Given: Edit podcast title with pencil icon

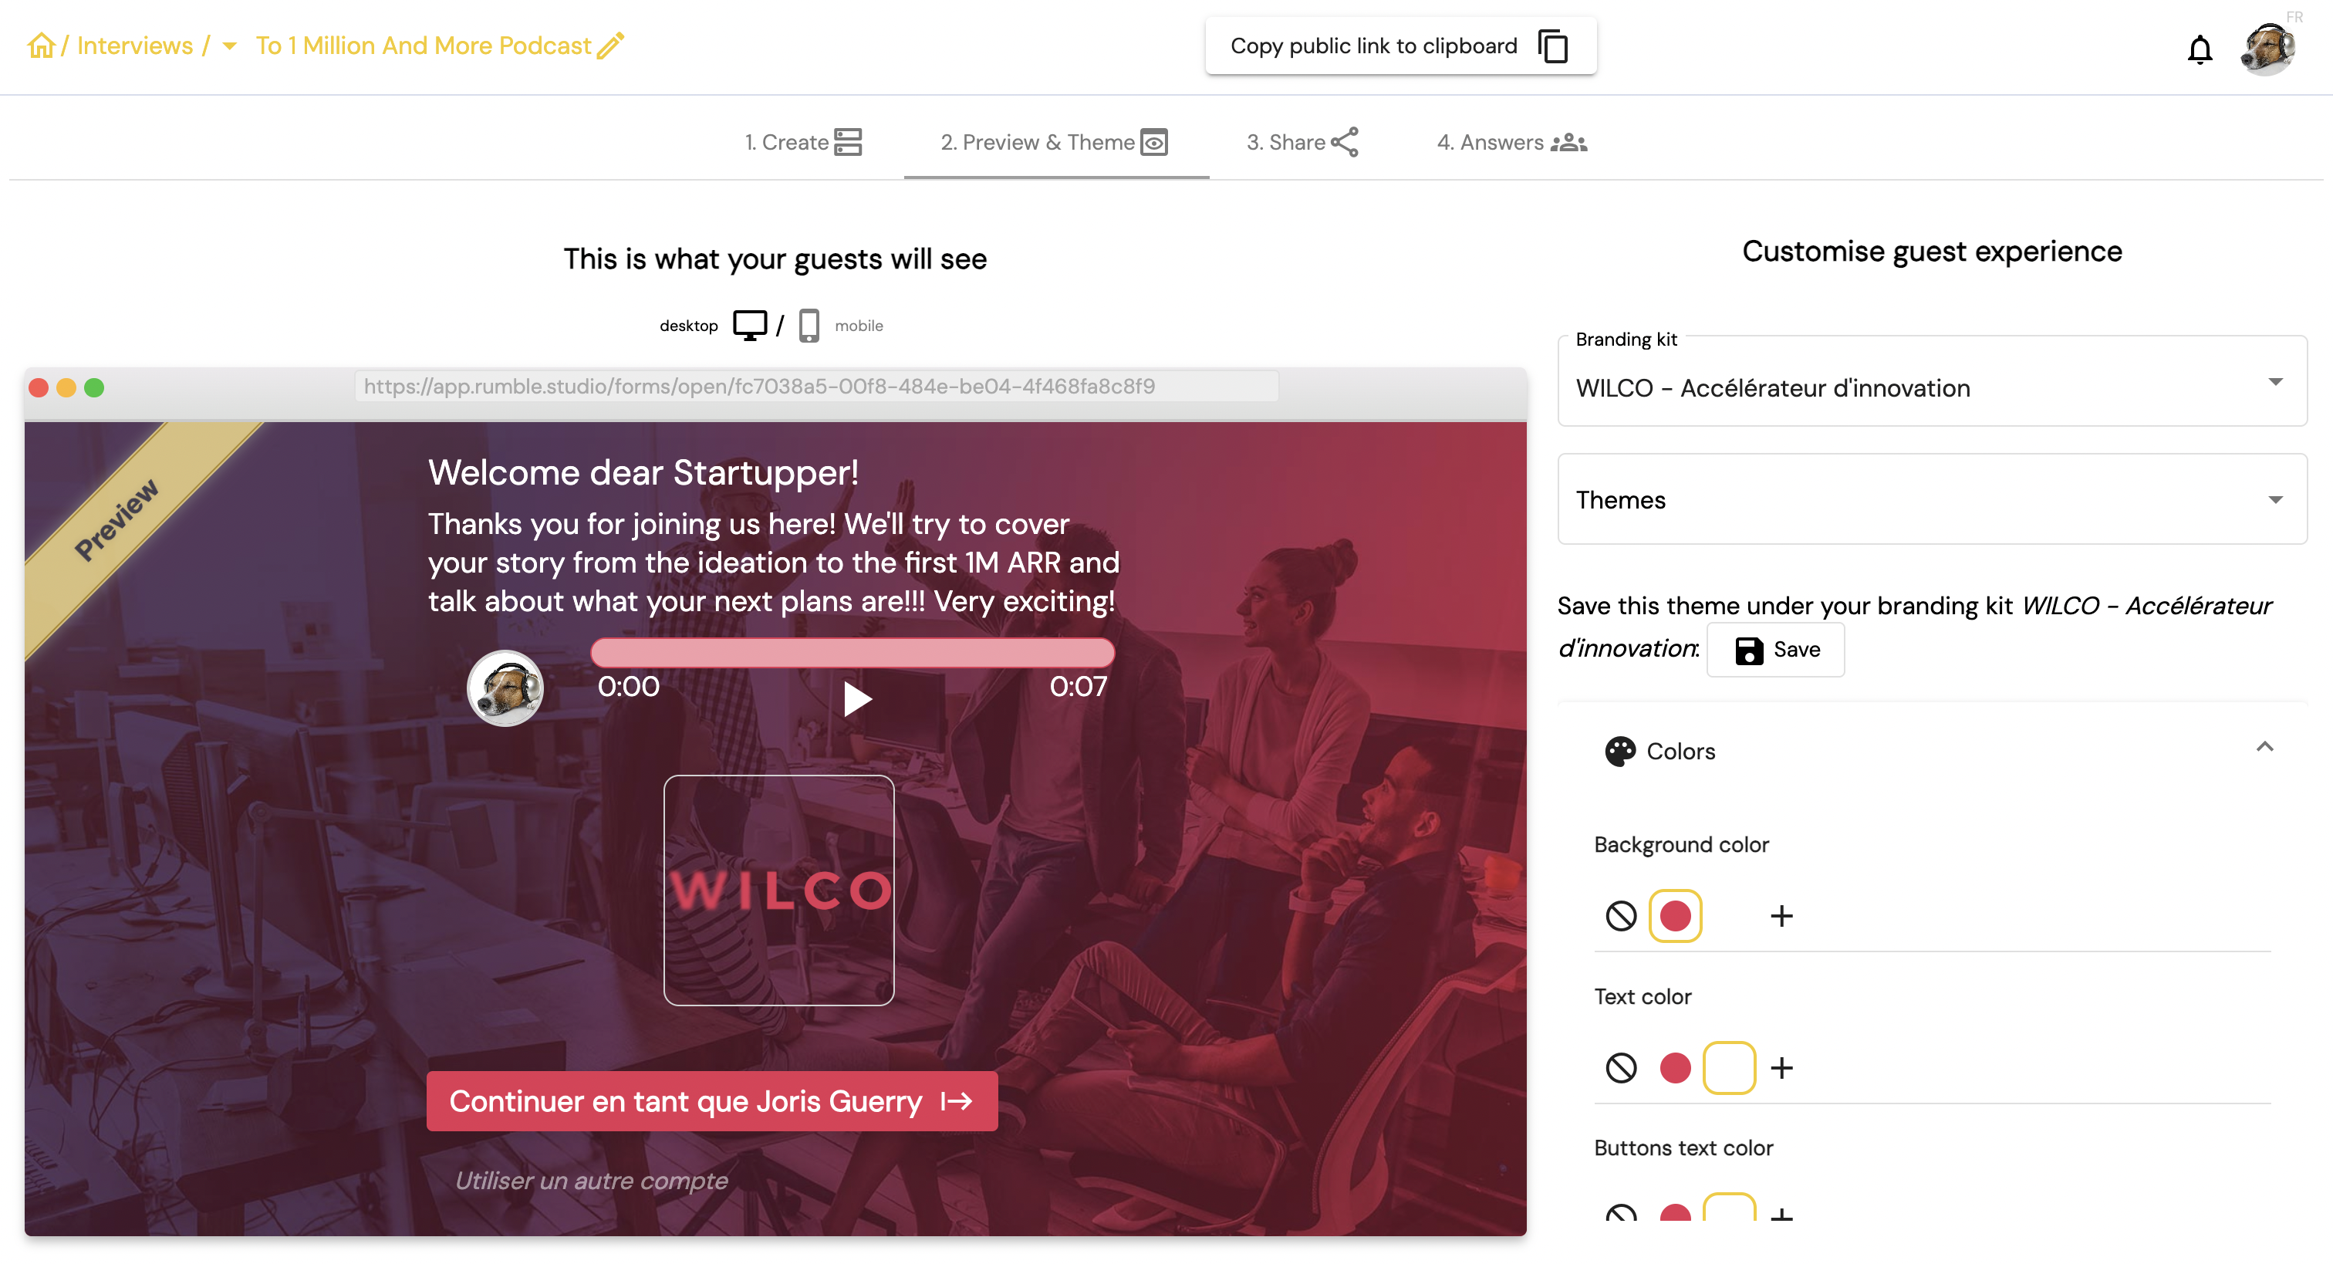Looking at the screenshot, I should [610, 46].
